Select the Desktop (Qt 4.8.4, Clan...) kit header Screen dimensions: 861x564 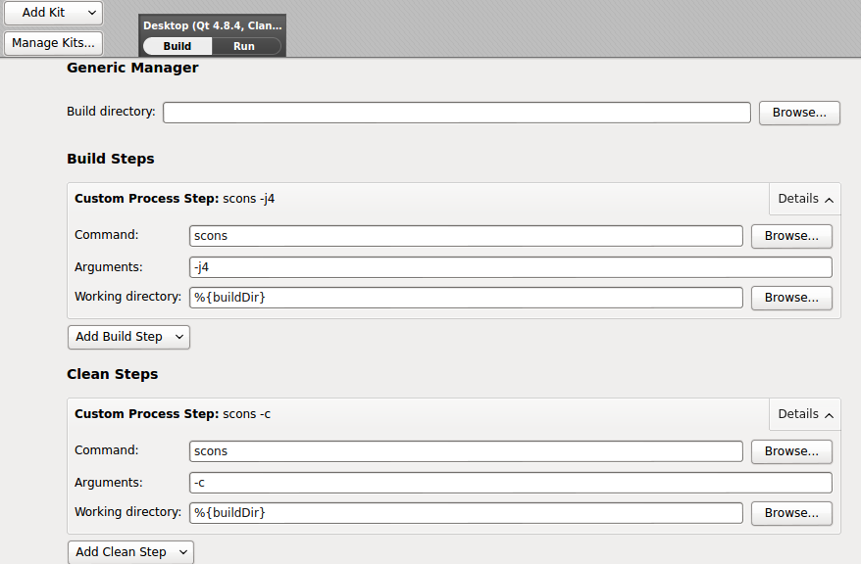point(213,25)
